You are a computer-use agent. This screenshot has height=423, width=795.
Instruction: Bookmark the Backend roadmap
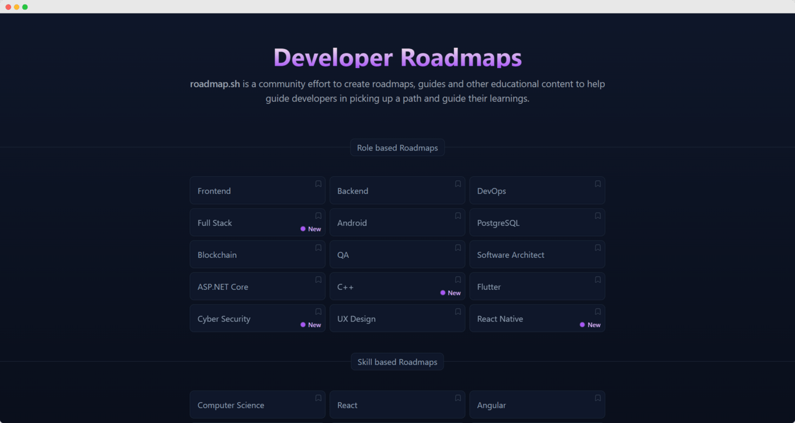pos(458,184)
